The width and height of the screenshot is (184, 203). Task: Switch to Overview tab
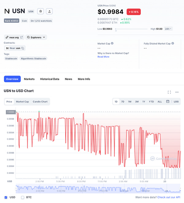pyautogui.click(x=12, y=79)
